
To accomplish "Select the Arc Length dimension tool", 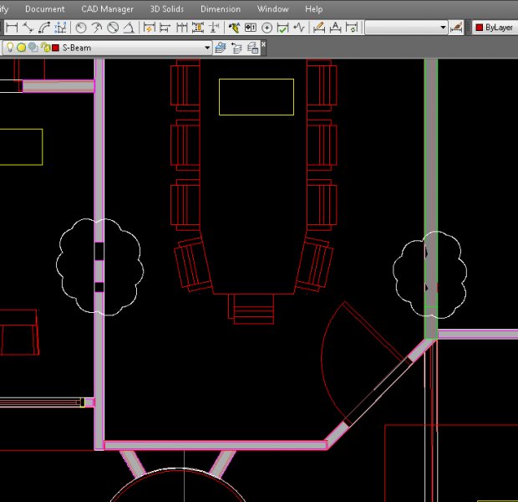I will tap(44, 28).
